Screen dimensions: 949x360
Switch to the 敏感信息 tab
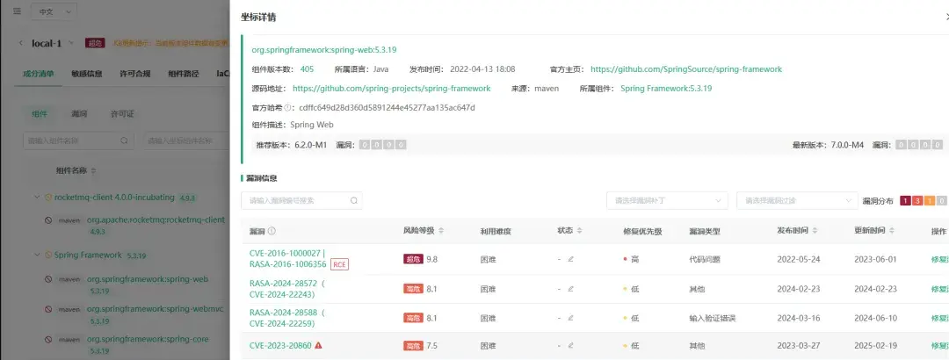86,74
